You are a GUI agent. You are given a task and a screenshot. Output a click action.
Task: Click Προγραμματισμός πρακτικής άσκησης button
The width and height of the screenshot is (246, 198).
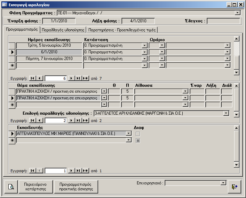76,186
